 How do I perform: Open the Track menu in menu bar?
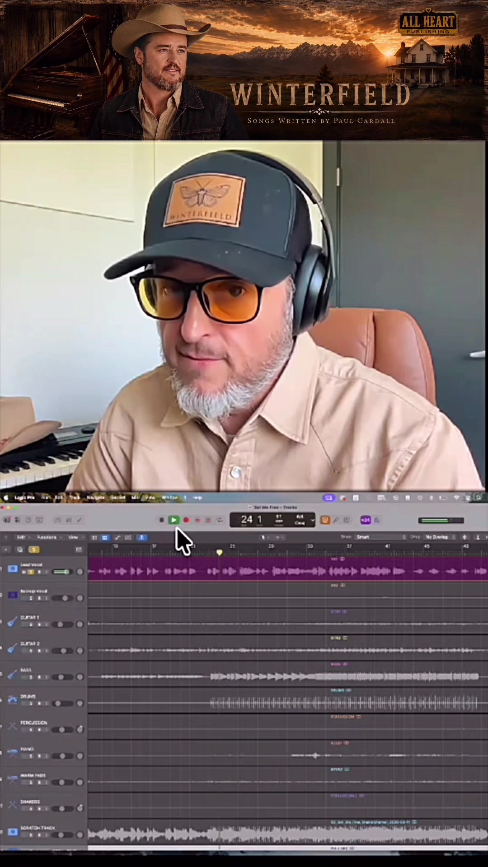(x=75, y=498)
